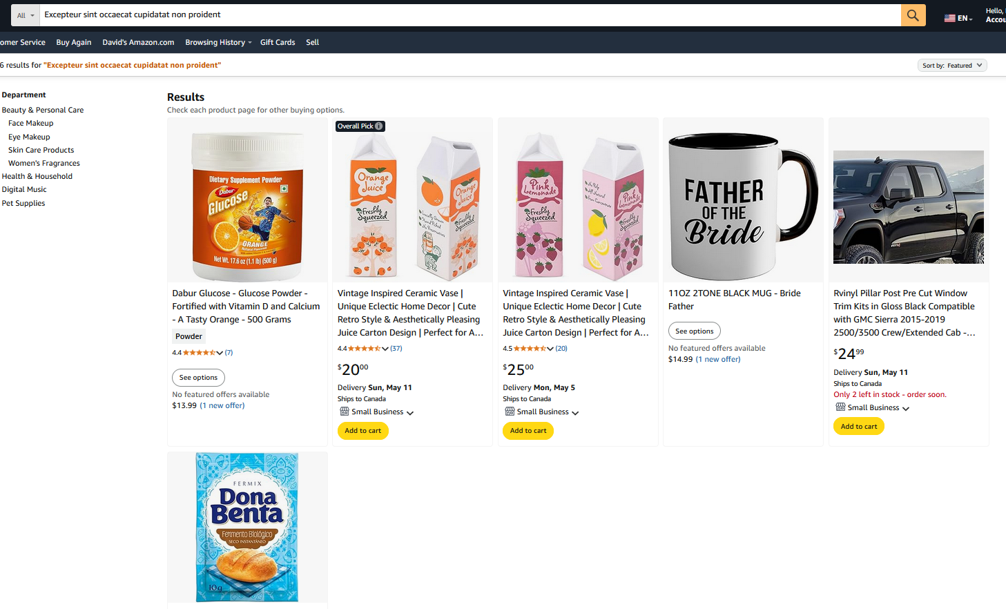1006x609 pixels.
Task: Open the All search category dropdown
Action: (x=26, y=15)
